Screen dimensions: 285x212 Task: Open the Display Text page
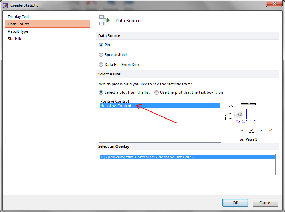(18, 17)
